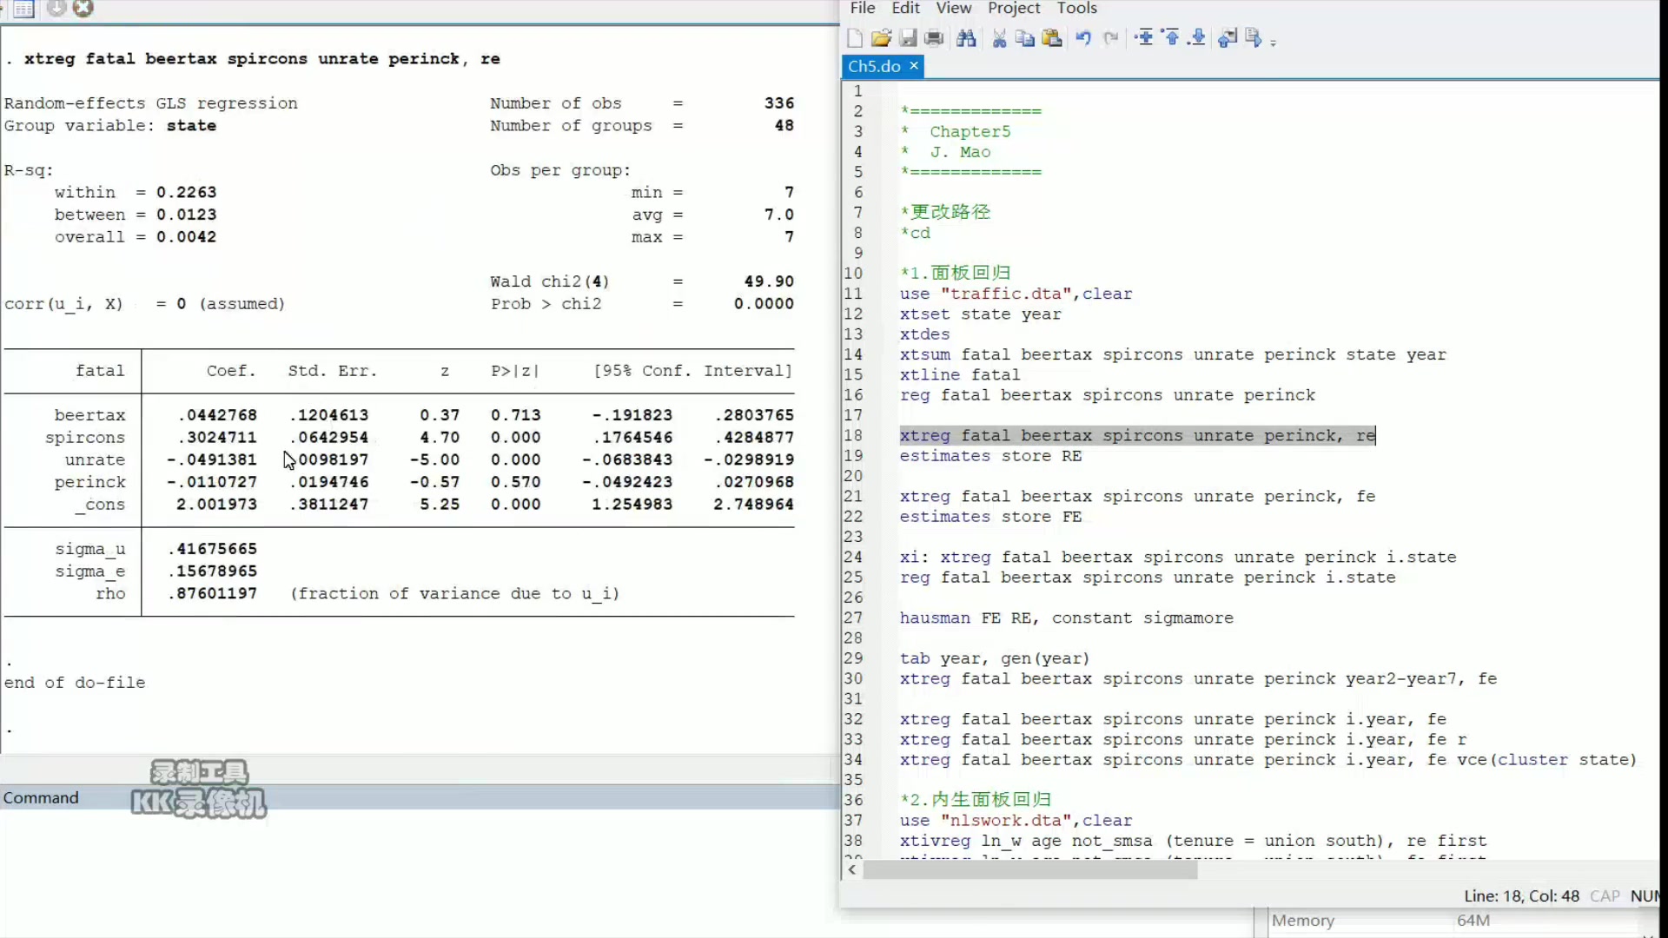Place cursor on 'xtset state year' line

(x=980, y=314)
